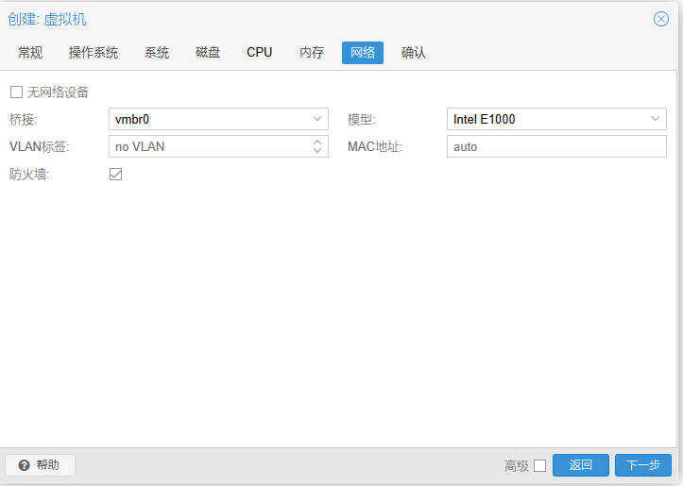Click the VLAN标签 spinner arrows
Screen dimensions: 683x486
pos(317,146)
